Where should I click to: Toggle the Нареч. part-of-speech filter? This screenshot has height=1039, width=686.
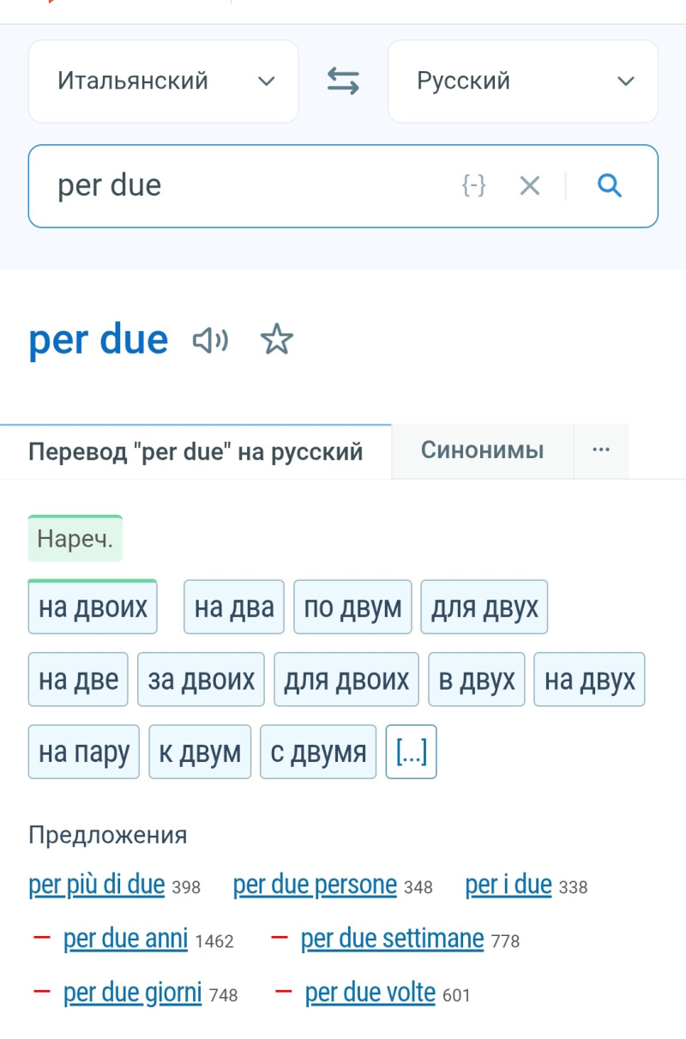coord(75,539)
